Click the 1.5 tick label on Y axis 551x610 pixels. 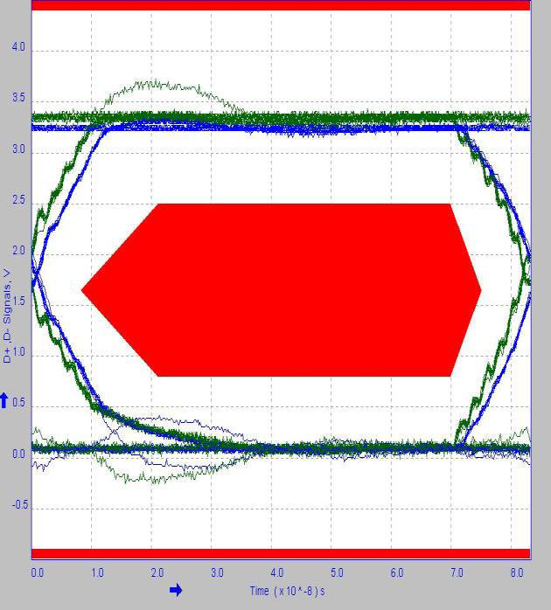17,303
